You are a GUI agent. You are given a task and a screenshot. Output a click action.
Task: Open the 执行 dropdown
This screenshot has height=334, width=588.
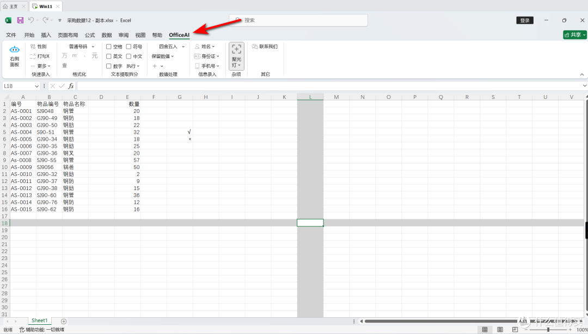click(133, 66)
